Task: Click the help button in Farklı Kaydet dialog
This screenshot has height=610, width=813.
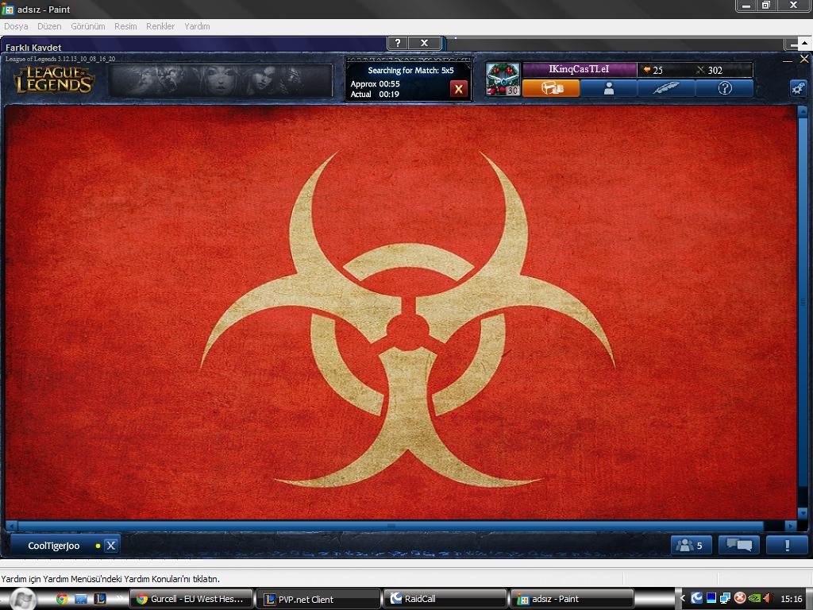Action: tap(398, 43)
